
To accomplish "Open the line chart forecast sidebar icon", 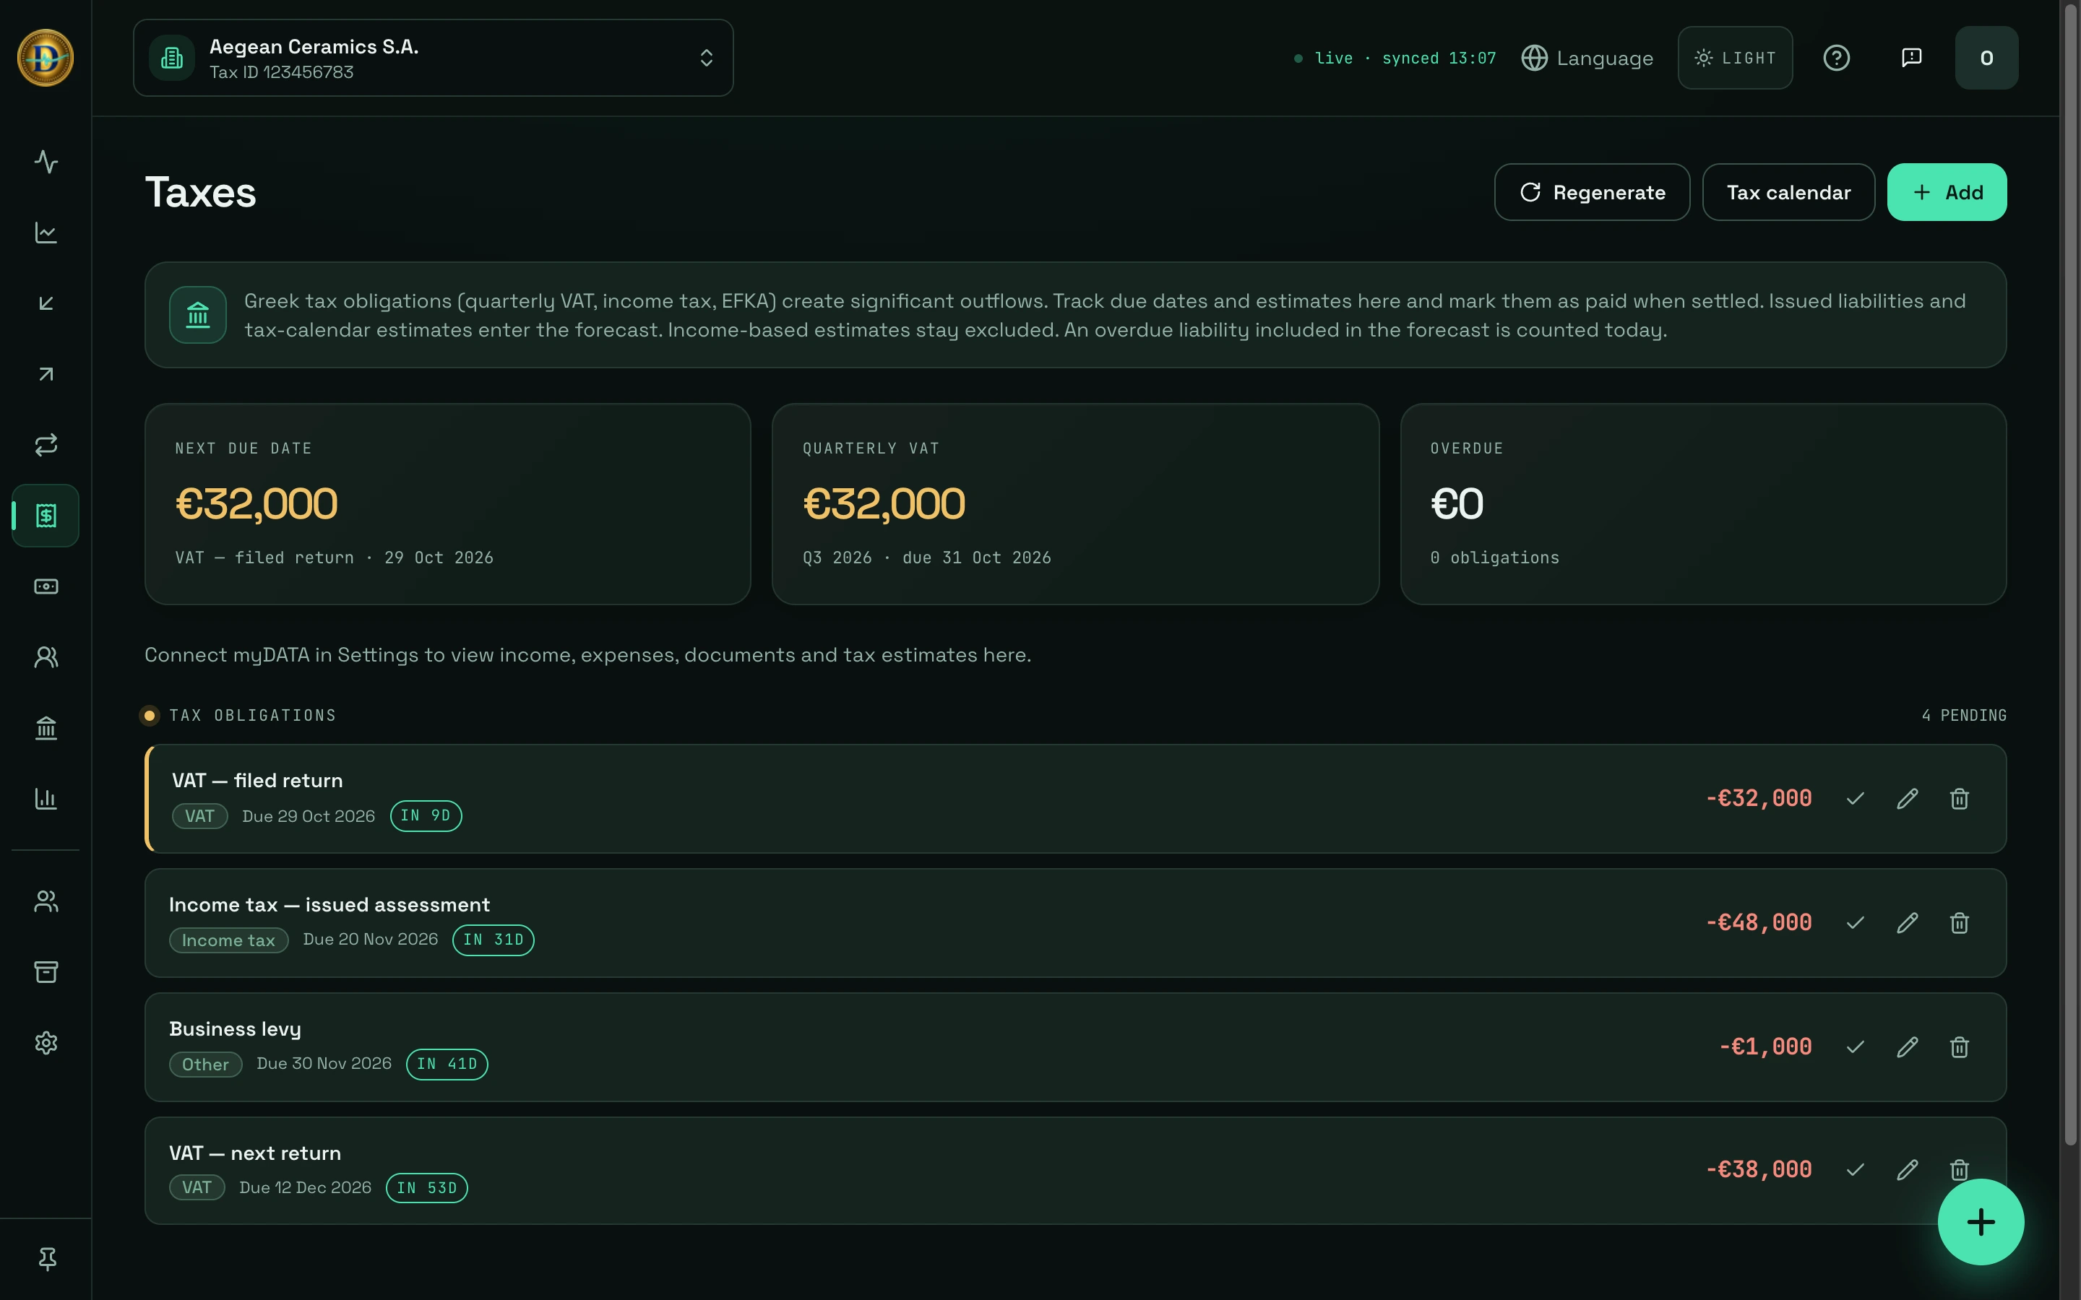I will tap(46, 232).
